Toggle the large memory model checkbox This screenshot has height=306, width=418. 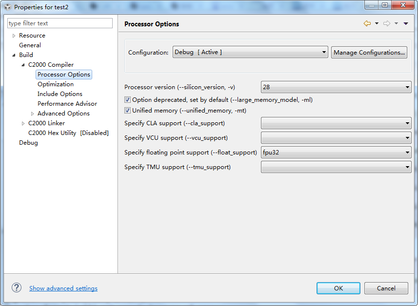pos(128,100)
